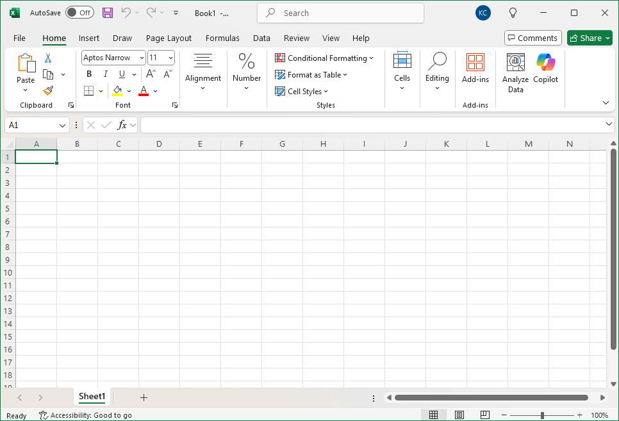Open the Comments pane button
619x421 pixels.
click(532, 38)
